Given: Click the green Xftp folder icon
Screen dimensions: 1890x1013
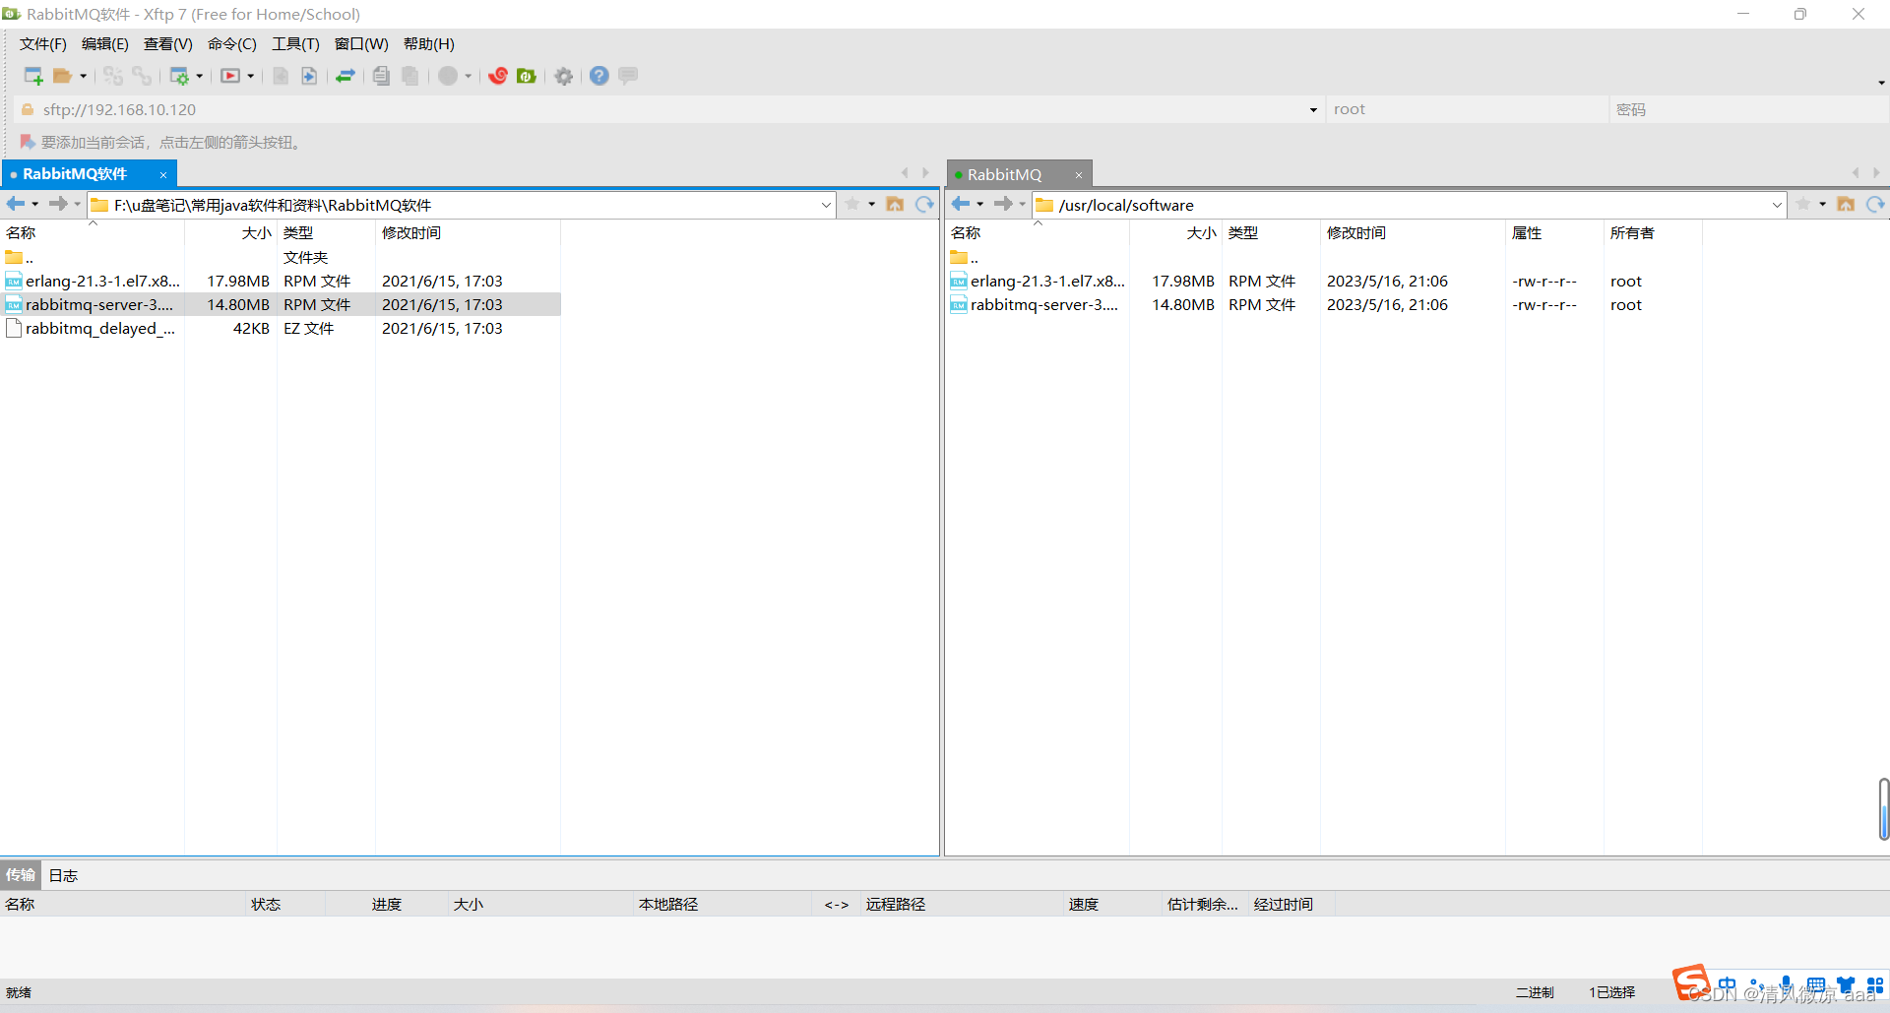Looking at the screenshot, I should [x=527, y=76].
